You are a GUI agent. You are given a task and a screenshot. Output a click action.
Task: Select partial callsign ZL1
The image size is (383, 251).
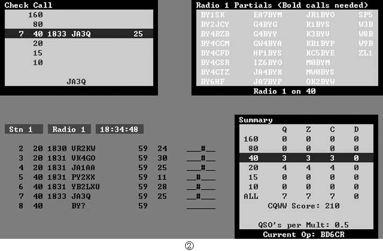365,53
